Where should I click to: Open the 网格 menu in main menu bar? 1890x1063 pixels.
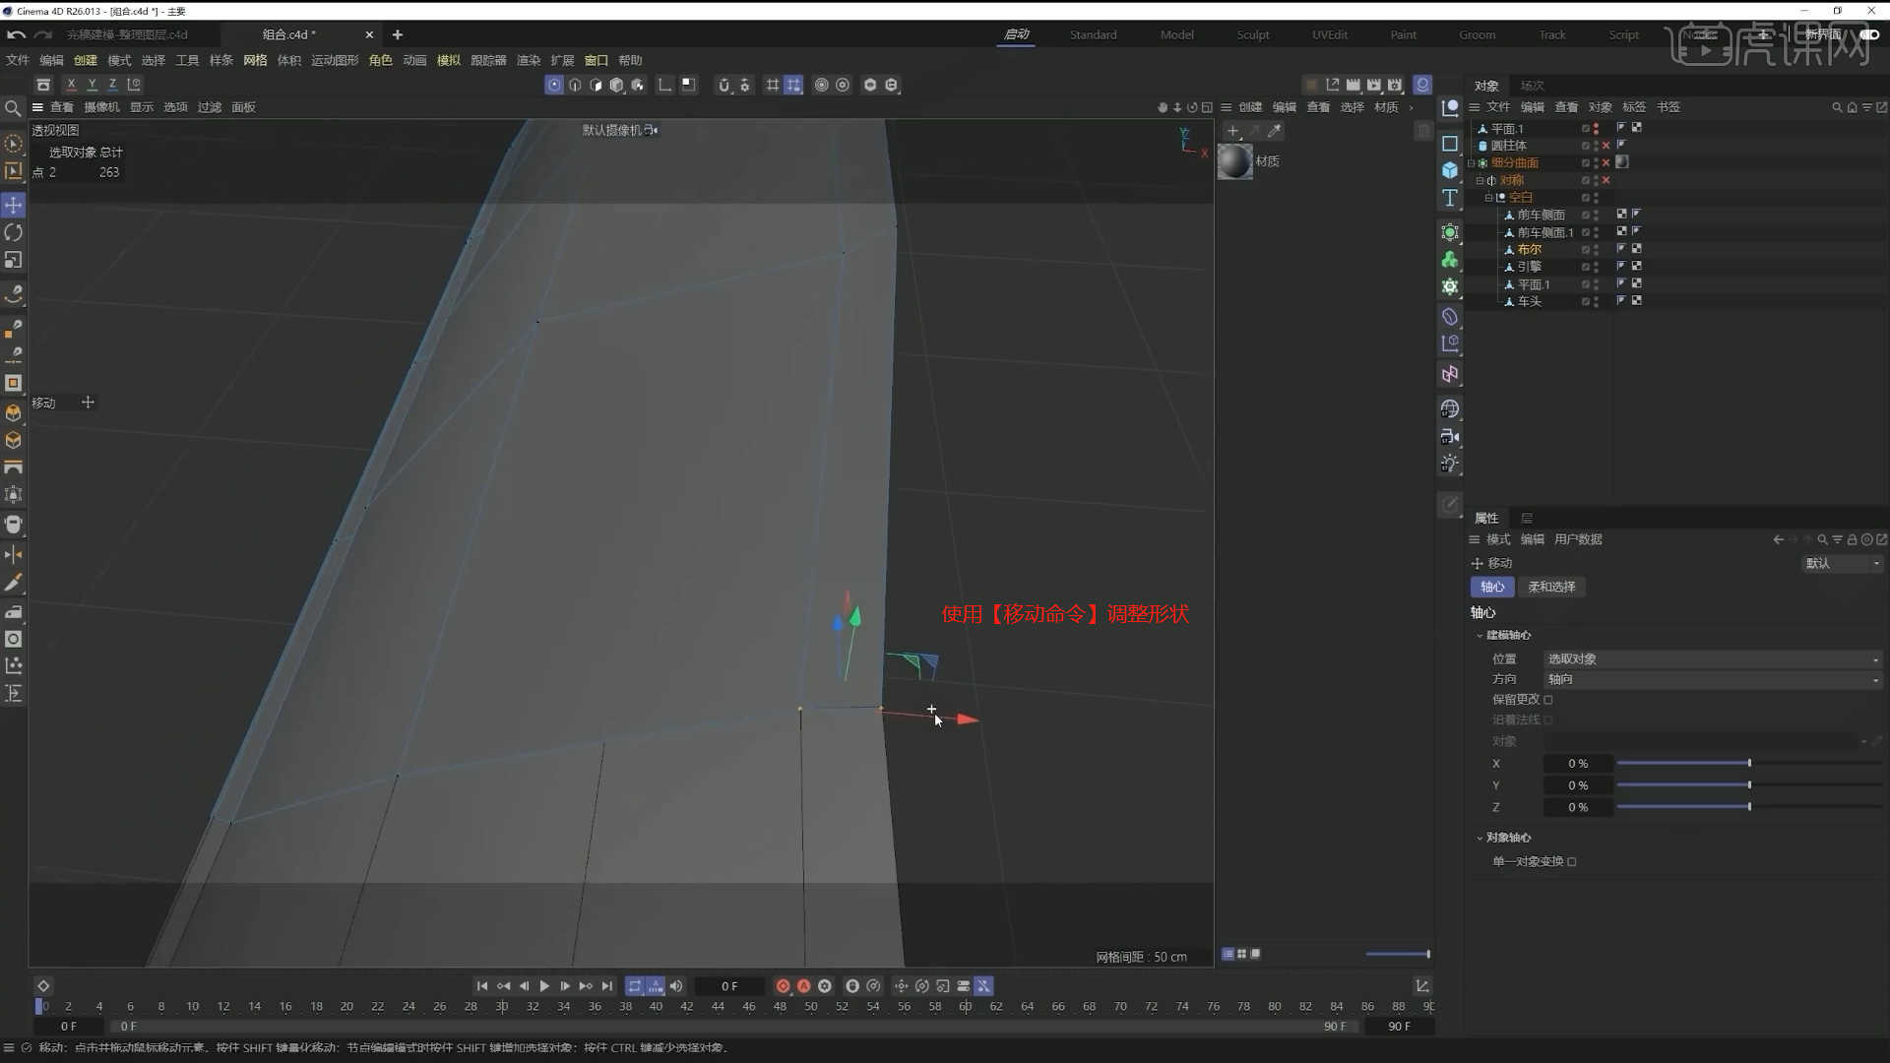[x=255, y=60]
